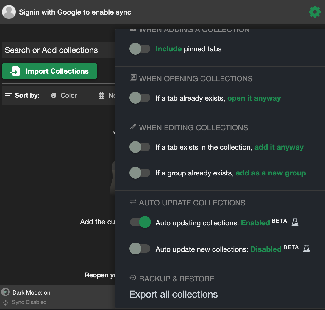
Task: Click the AUTO UPDATE COLLECTIONS heading
Action: pyautogui.click(x=192, y=203)
